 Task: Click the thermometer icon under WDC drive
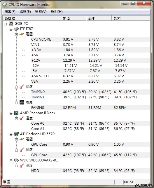(22, 166)
